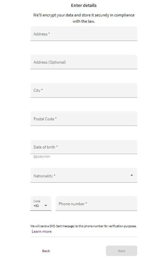166x258 pixels.
Task: Click the arrow beside +92 code
Action: tap(46, 206)
